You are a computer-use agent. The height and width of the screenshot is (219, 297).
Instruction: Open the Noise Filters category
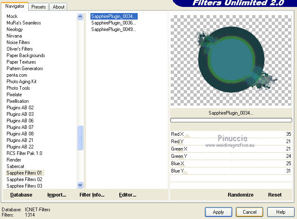point(18,42)
